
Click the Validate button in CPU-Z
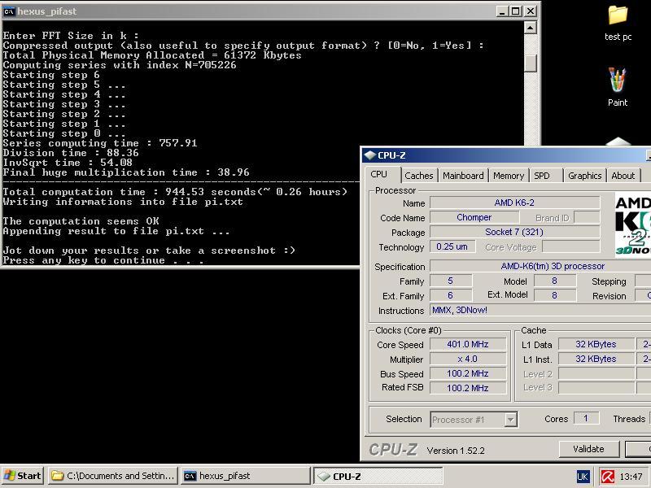coord(588,449)
